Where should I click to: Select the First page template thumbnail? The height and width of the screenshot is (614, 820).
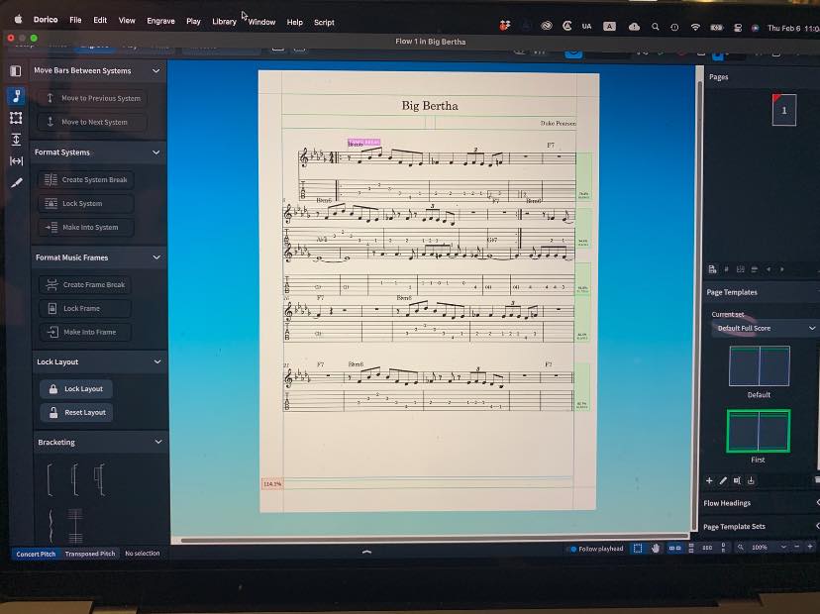pos(759,431)
